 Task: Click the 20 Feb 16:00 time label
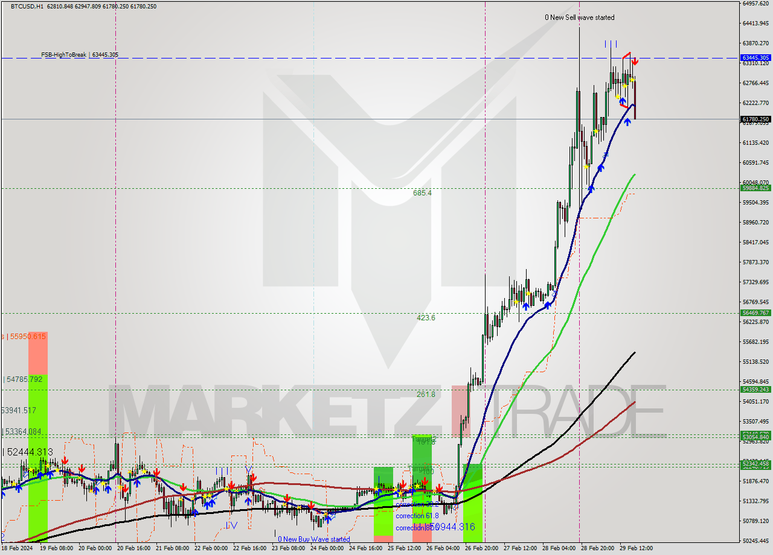click(134, 548)
